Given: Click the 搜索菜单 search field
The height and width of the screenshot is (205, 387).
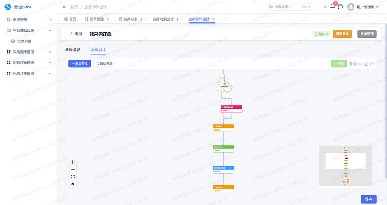Looking at the screenshot, I should pos(291,7).
